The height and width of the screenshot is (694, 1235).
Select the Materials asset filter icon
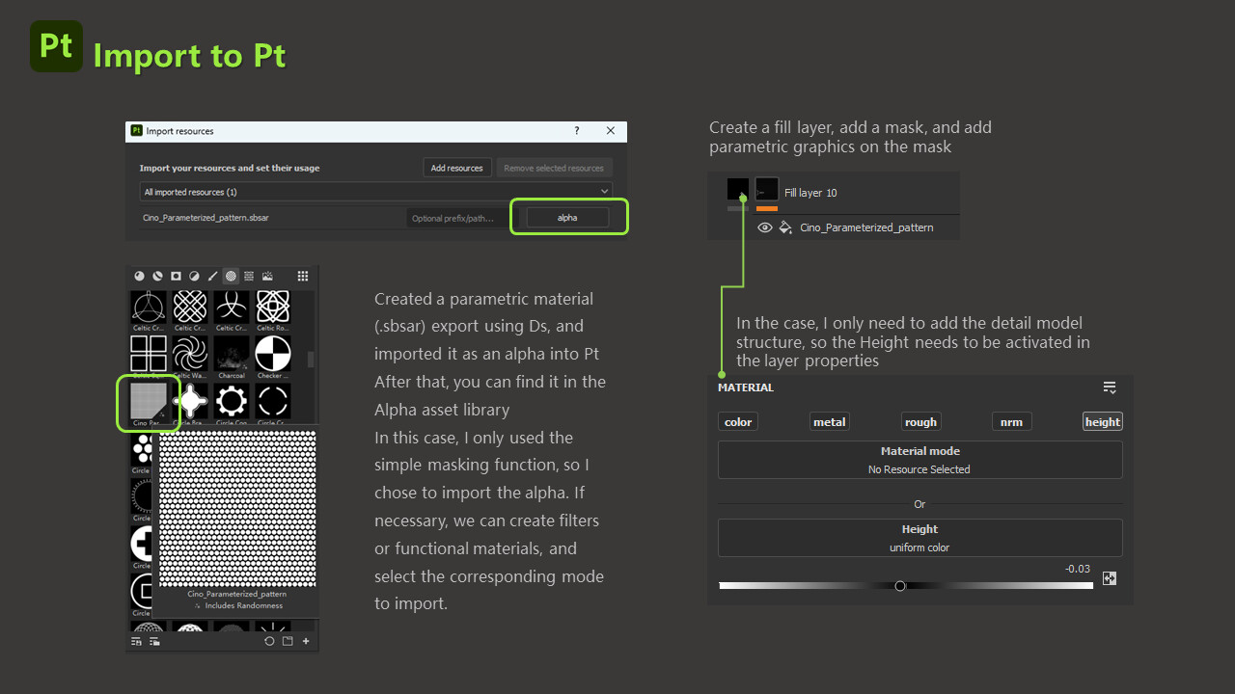pyautogui.click(x=139, y=276)
